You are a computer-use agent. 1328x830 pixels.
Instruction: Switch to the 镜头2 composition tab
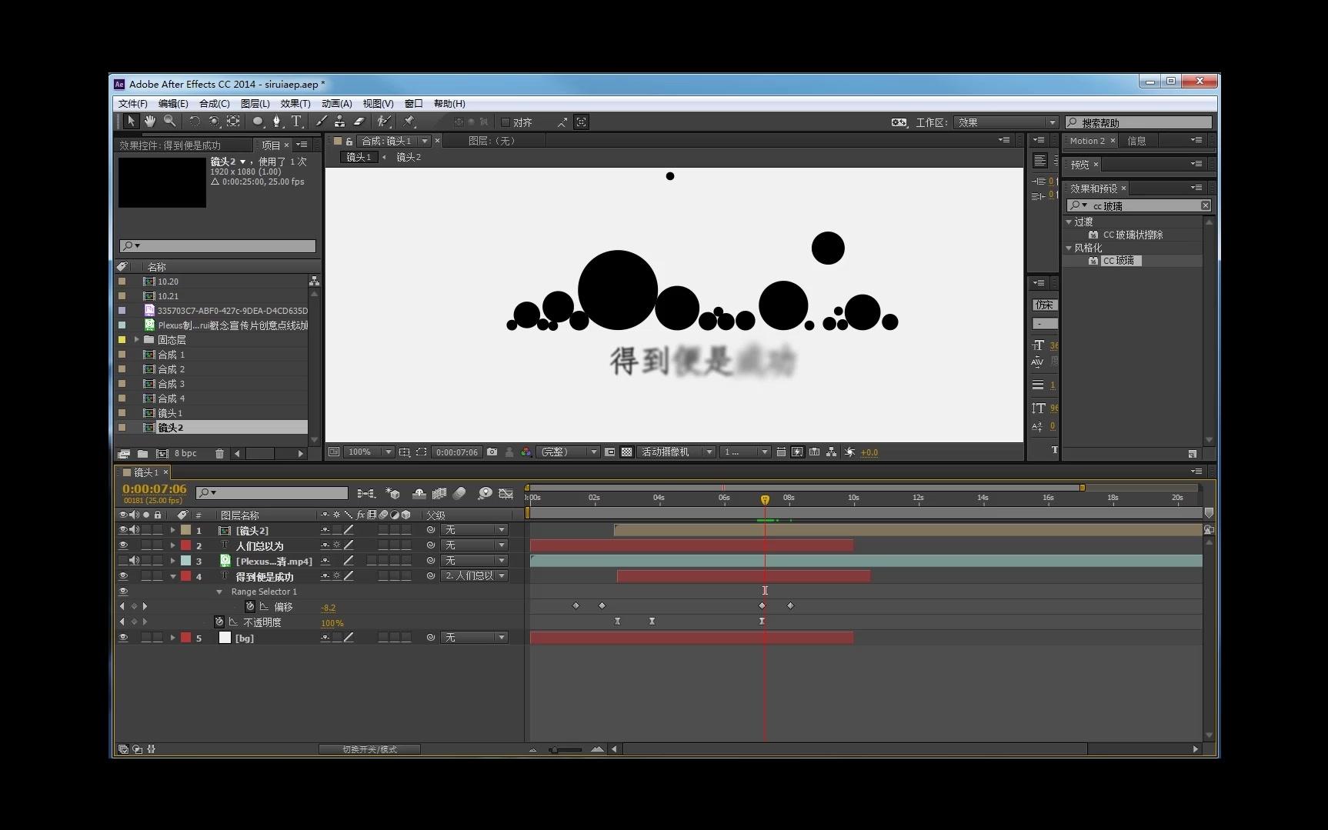(x=408, y=157)
